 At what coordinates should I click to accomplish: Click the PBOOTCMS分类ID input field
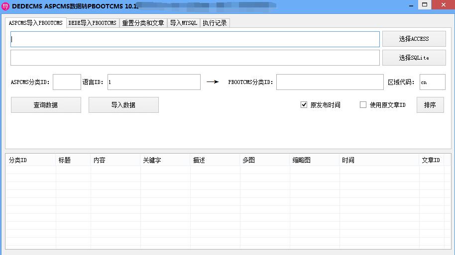(x=330, y=82)
